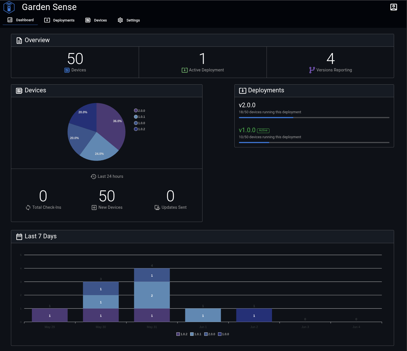Click the Updates Sent icon
407x351 pixels.
[x=157, y=207]
